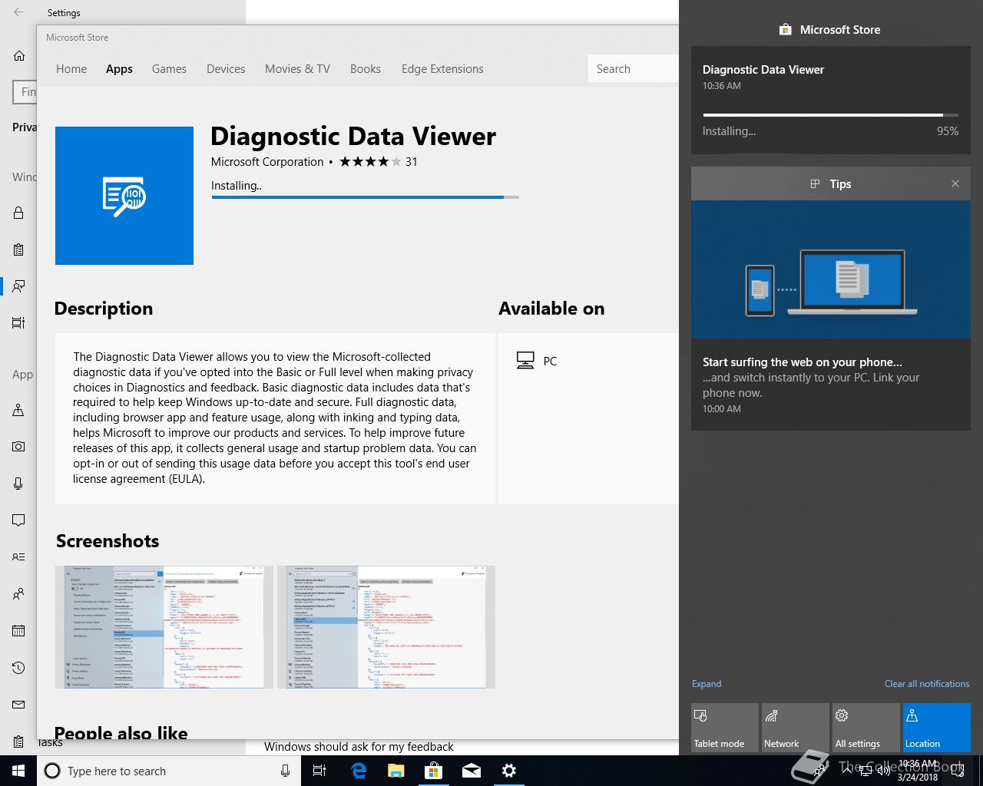Click the Cortana microphone icon
This screenshot has width=983, height=786.
[x=285, y=771]
